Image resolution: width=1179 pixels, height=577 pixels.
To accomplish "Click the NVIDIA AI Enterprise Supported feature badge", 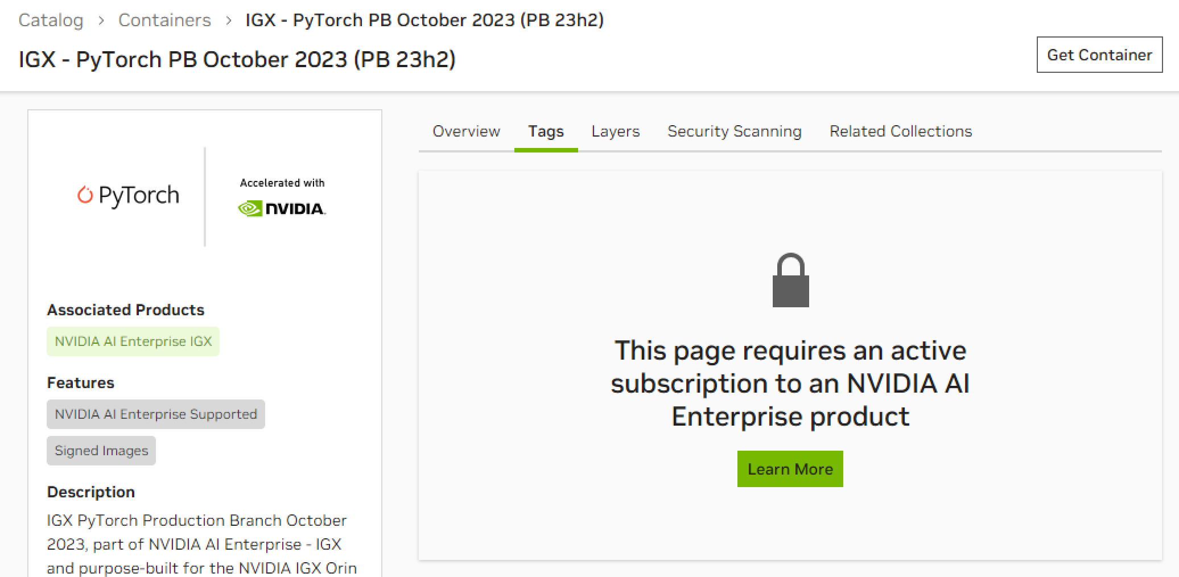I will point(155,414).
